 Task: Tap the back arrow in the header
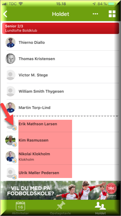pos(5,14)
